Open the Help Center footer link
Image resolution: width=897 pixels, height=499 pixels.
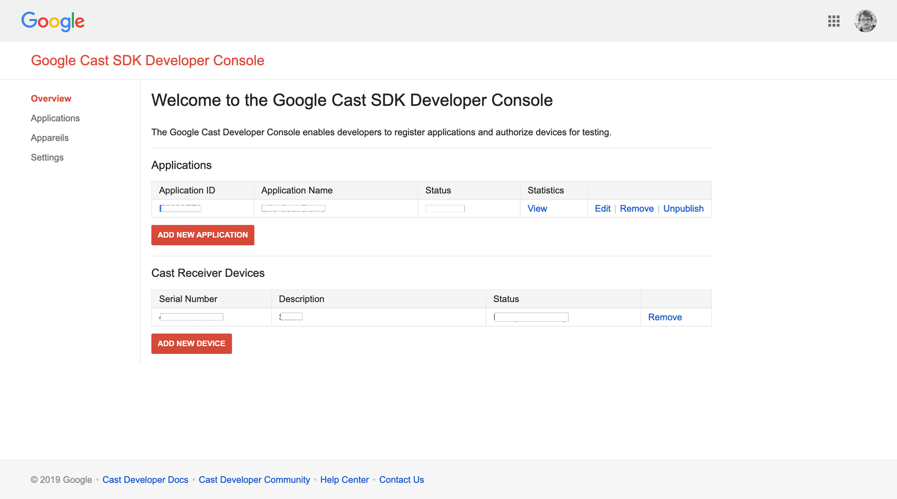(x=344, y=479)
